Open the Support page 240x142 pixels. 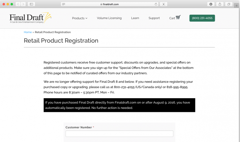[154, 18]
